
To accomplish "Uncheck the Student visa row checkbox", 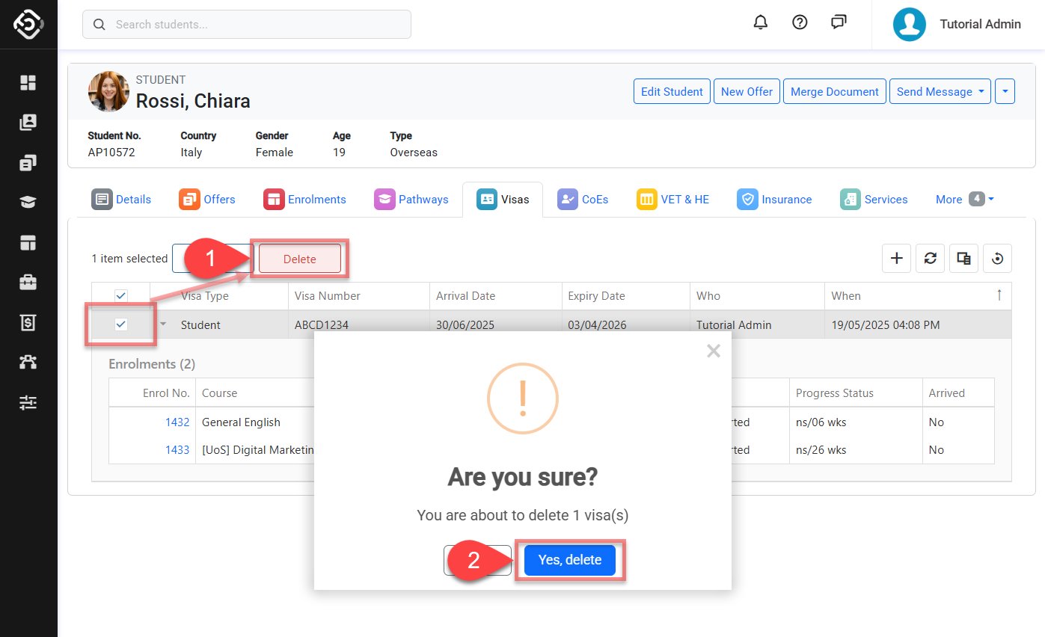I will point(121,324).
